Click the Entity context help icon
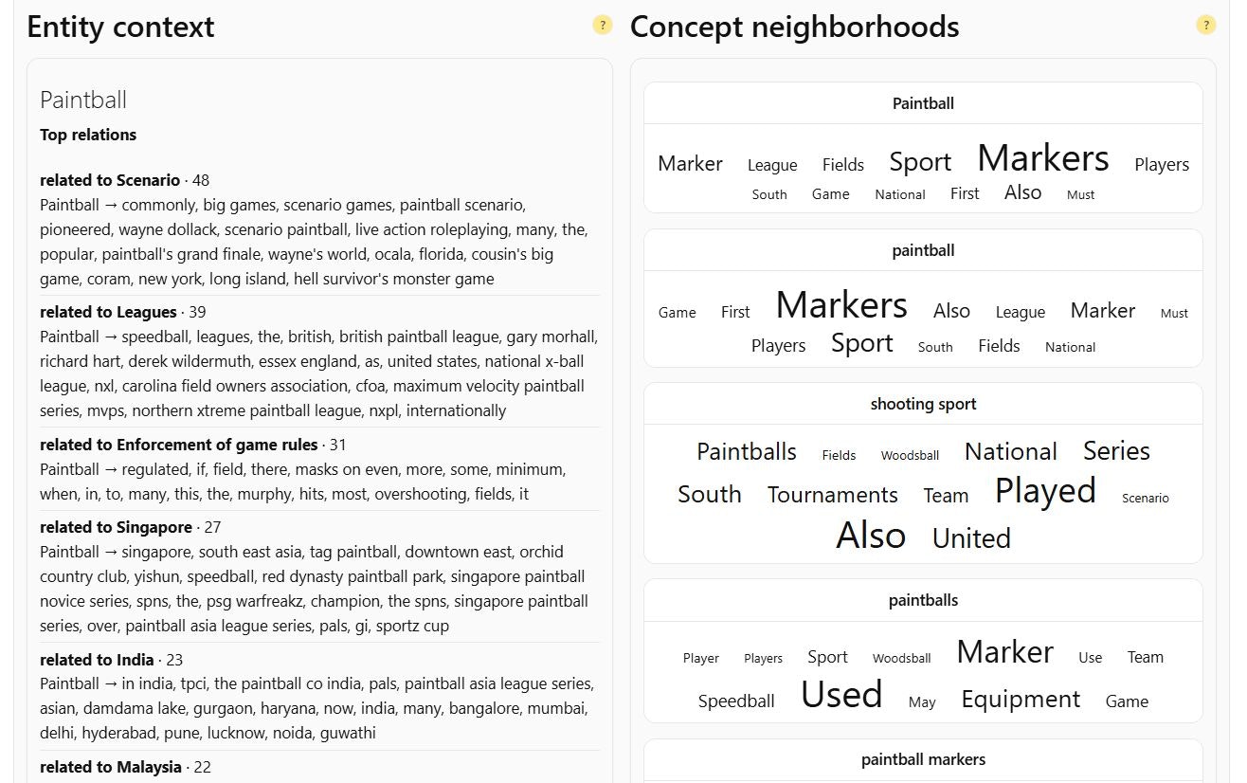This screenshot has width=1247, height=783. (x=603, y=26)
